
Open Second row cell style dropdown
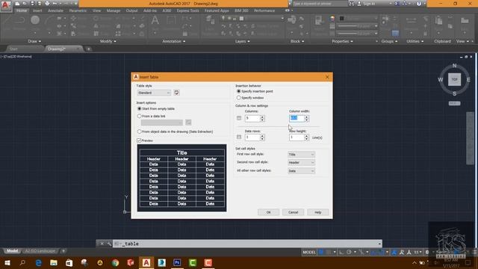(301, 163)
